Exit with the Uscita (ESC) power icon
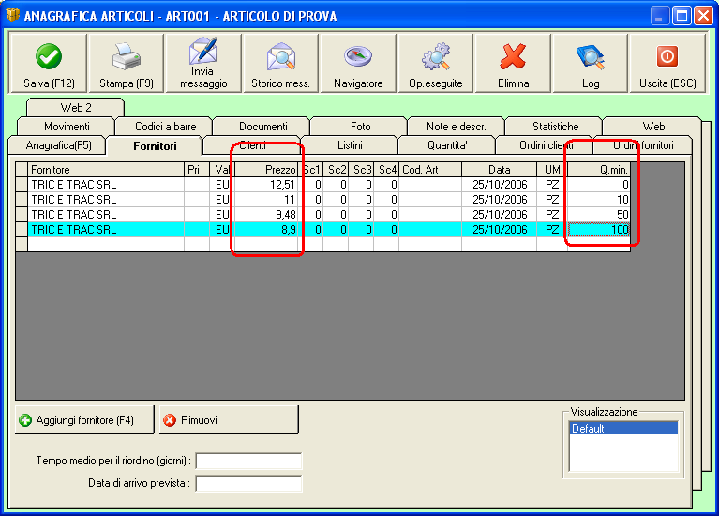The height and width of the screenshot is (516, 719). [x=667, y=56]
